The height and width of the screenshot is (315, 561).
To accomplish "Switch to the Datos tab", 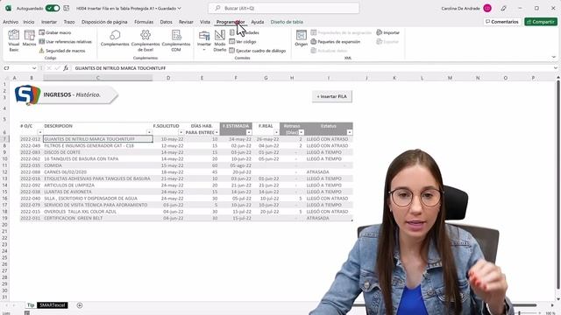I will [166, 22].
